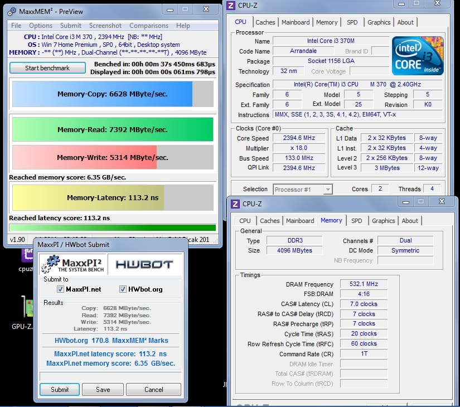Open the Screenshot menu in MaxxMEM

[105, 26]
